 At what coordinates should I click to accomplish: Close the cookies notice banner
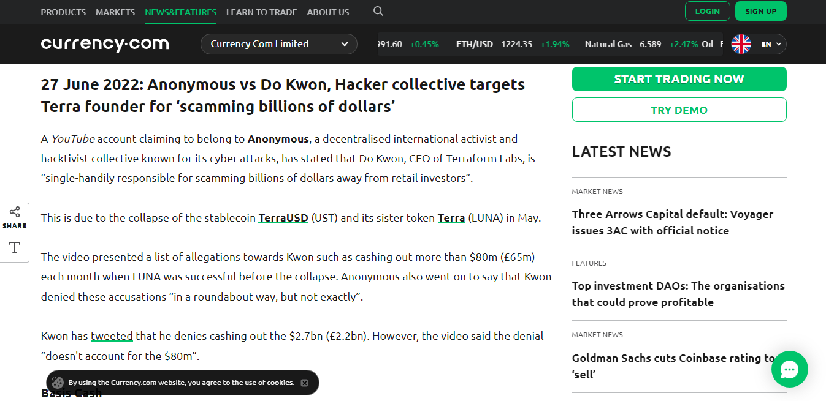(x=305, y=383)
